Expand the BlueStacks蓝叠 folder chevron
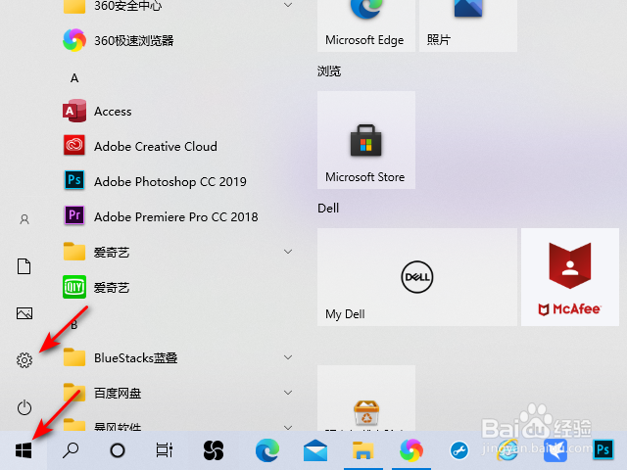Screen dimensions: 627x470 288,357
